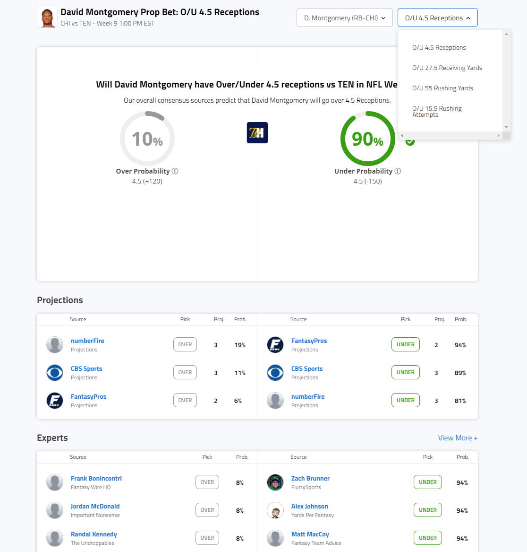The height and width of the screenshot is (552, 527).
Task: Click Alex Johnson profile avatar
Action: [x=275, y=510]
